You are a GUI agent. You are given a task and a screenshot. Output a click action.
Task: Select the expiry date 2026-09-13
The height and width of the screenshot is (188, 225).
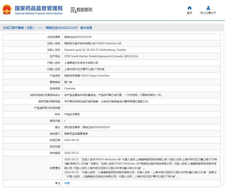71,153
